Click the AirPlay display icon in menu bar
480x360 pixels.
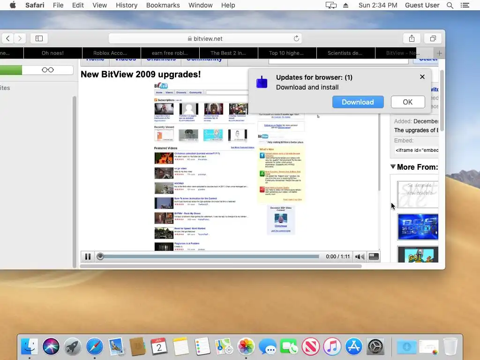point(331,5)
